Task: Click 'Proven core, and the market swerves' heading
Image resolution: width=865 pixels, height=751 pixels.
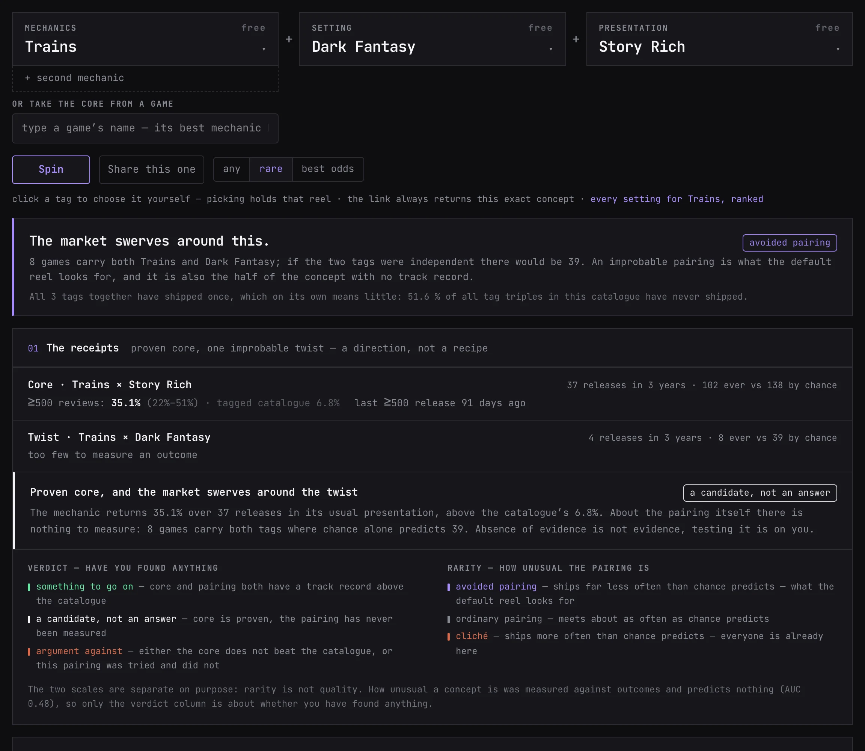Action: pyautogui.click(x=194, y=492)
